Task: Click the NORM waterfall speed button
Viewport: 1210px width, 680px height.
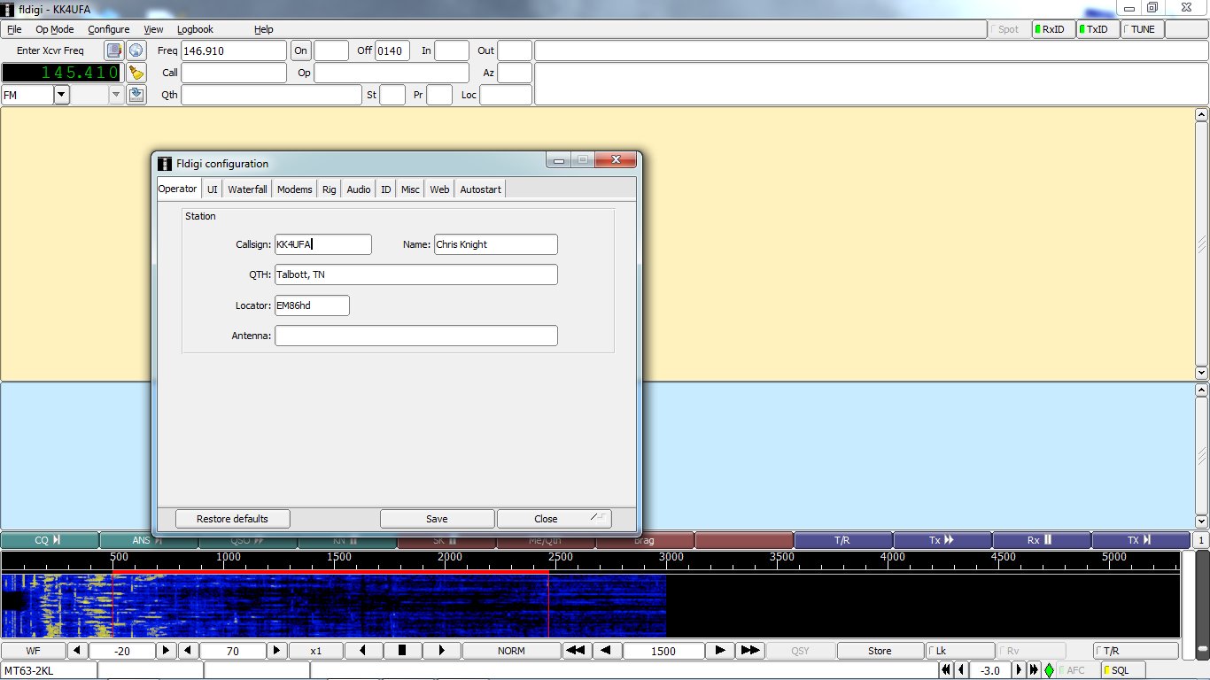Action: (511, 651)
